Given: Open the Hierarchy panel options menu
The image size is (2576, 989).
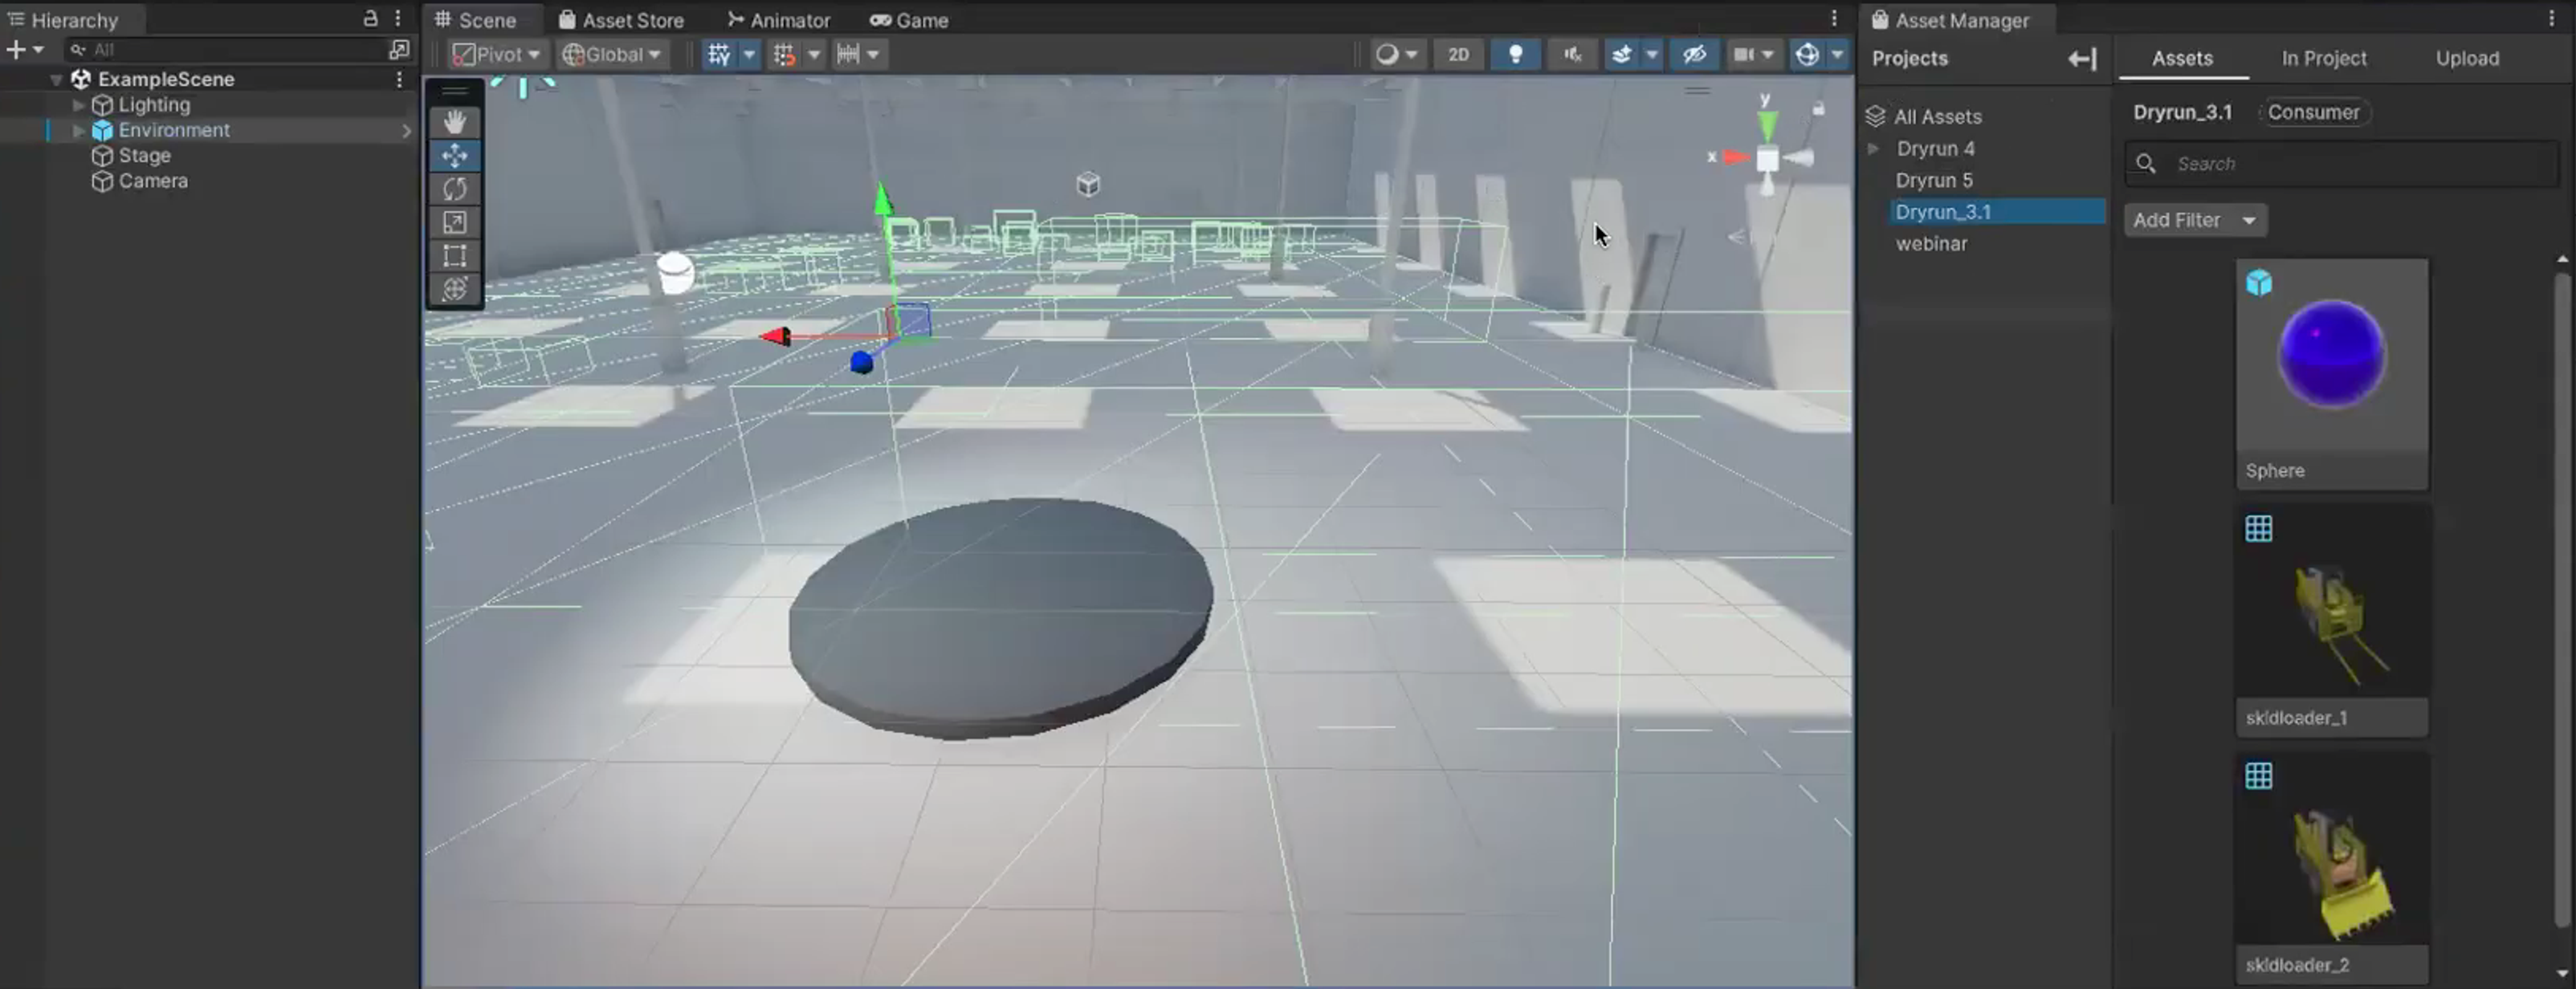Looking at the screenshot, I should pos(398,18).
